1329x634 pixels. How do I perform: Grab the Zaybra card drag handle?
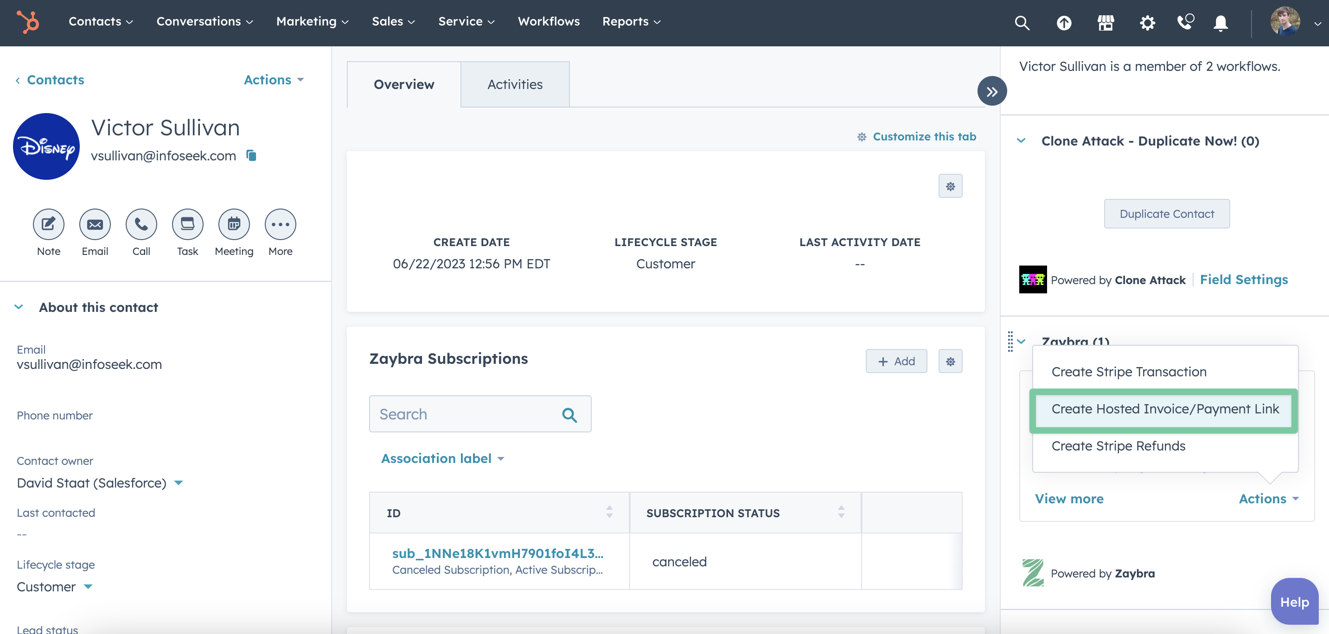pos(1010,341)
